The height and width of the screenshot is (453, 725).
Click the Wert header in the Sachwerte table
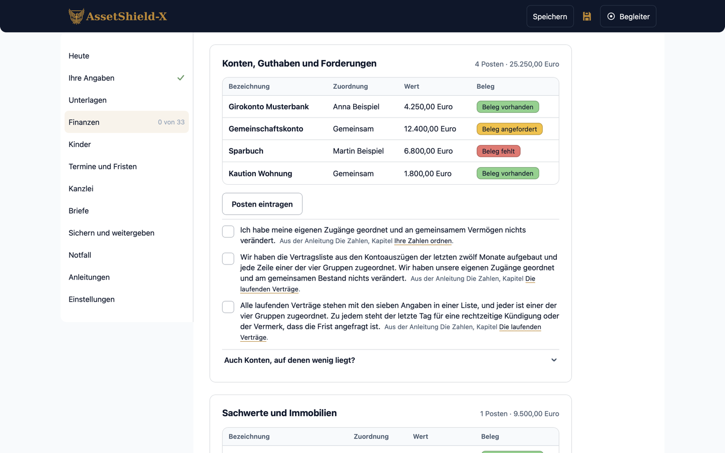[421, 436]
